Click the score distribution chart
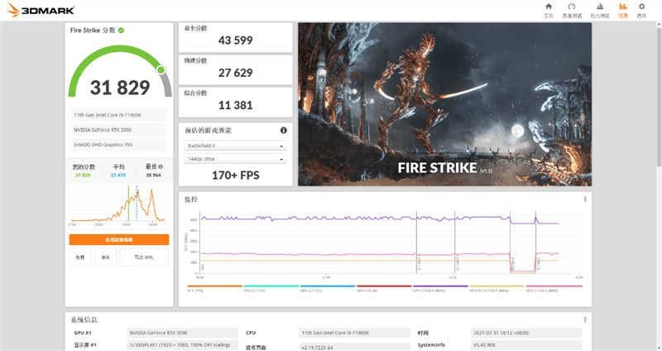This screenshot has height=351, width=662. 118,204
